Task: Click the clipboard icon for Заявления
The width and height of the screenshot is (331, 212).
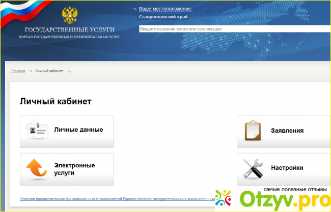Action: pos(253,131)
